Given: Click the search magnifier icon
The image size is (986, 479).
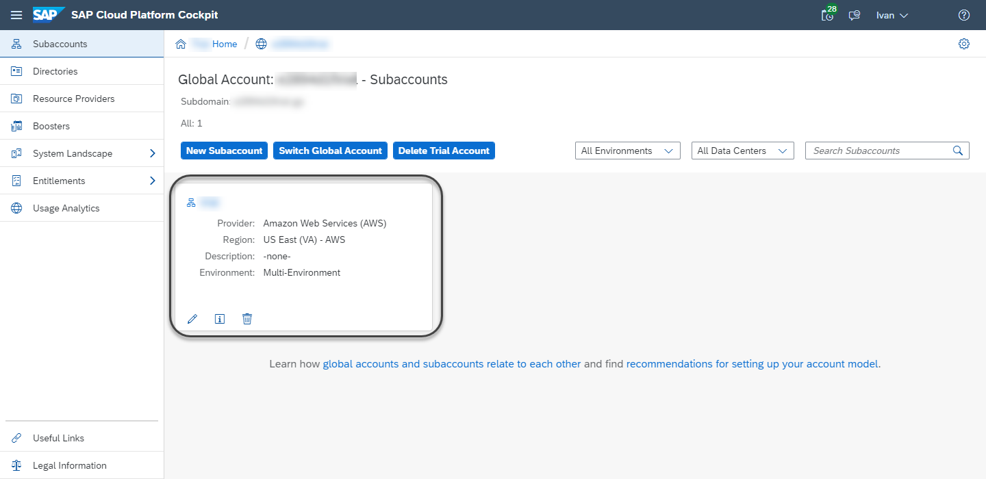Looking at the screenshot, I should click(x=958, y=151).
